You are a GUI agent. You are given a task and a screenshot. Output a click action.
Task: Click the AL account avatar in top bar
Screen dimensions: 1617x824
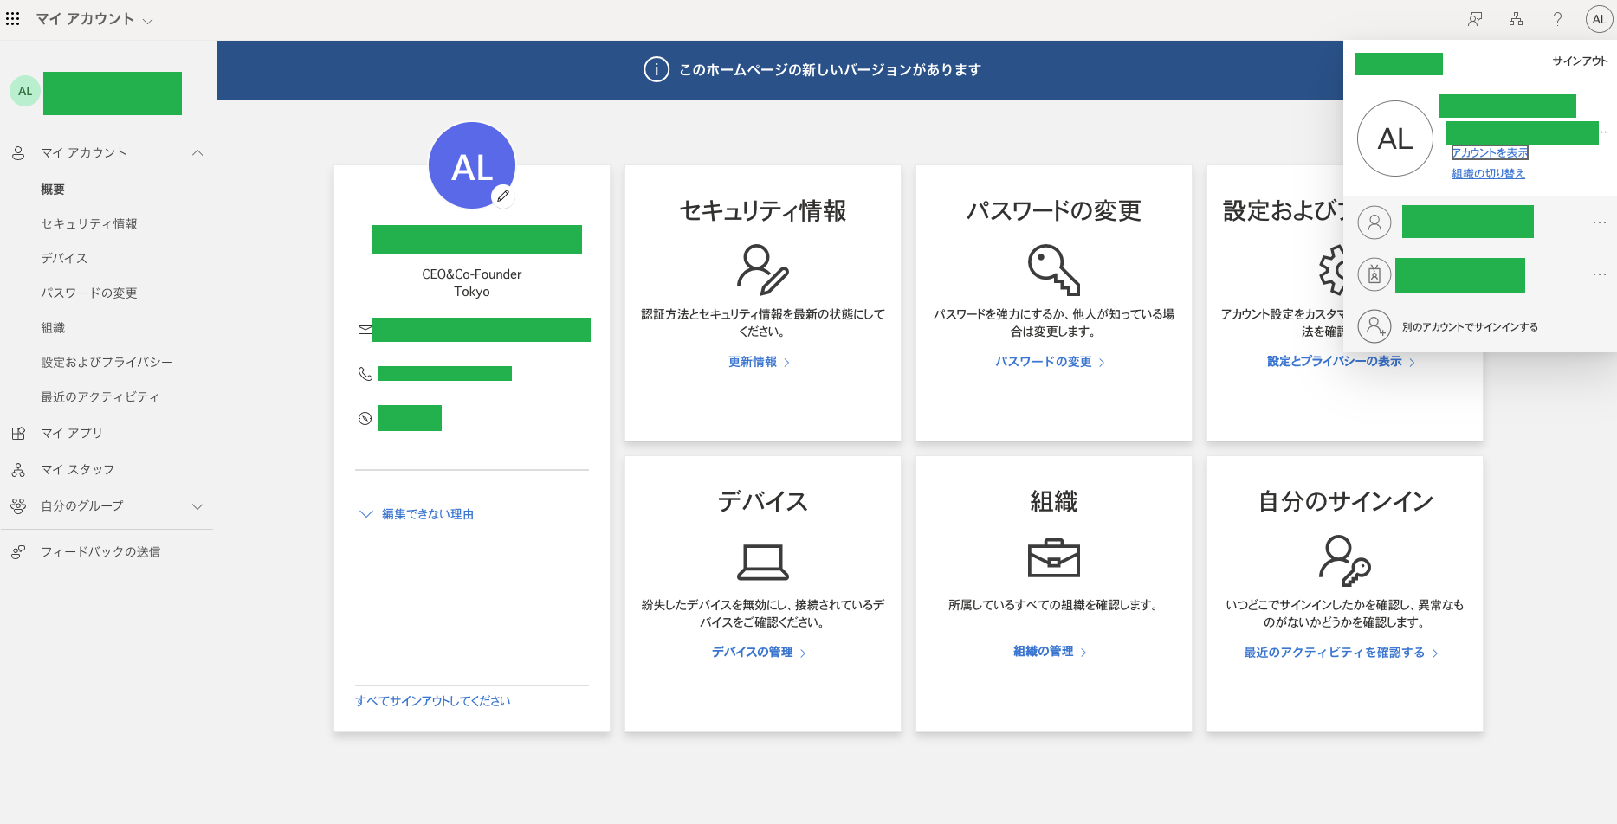click(1599, 19)
